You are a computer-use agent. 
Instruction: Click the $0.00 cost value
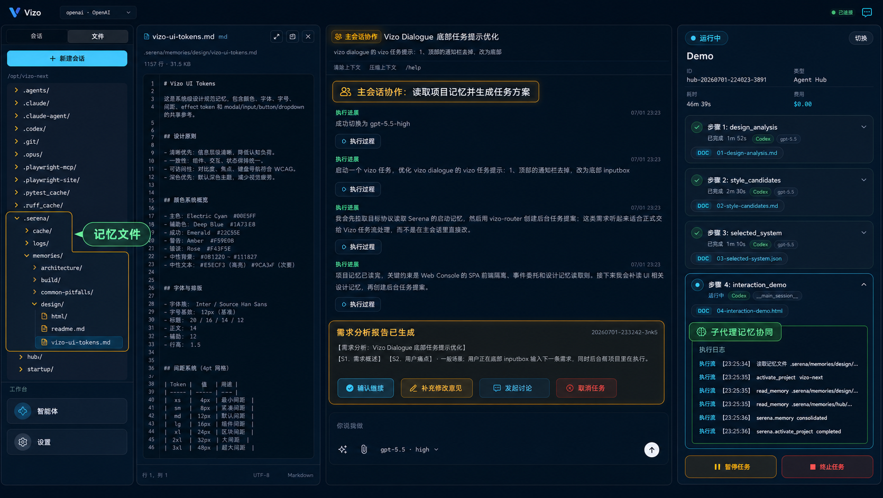(x=802, y=104)
